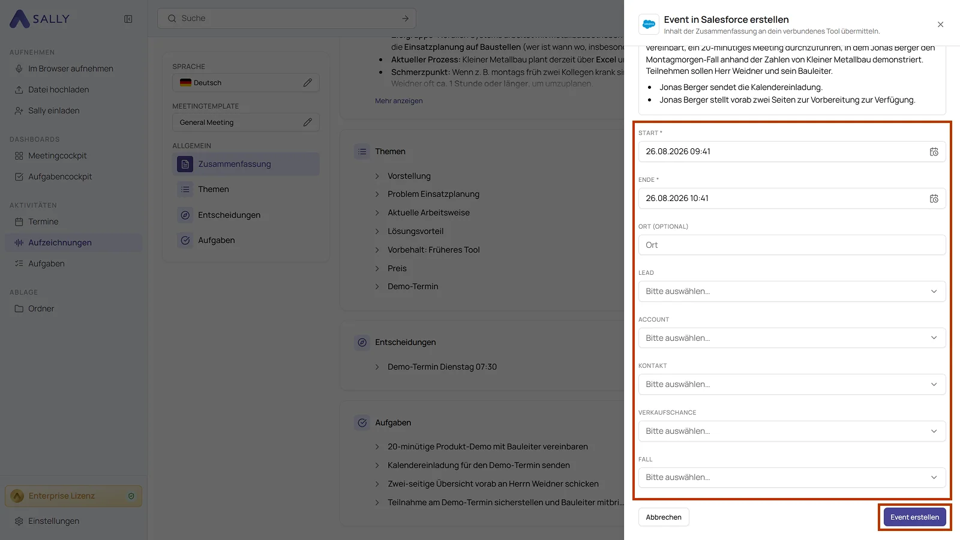Expand the Preis topic
The image size is (960, 540).
(x=377, y=269)
